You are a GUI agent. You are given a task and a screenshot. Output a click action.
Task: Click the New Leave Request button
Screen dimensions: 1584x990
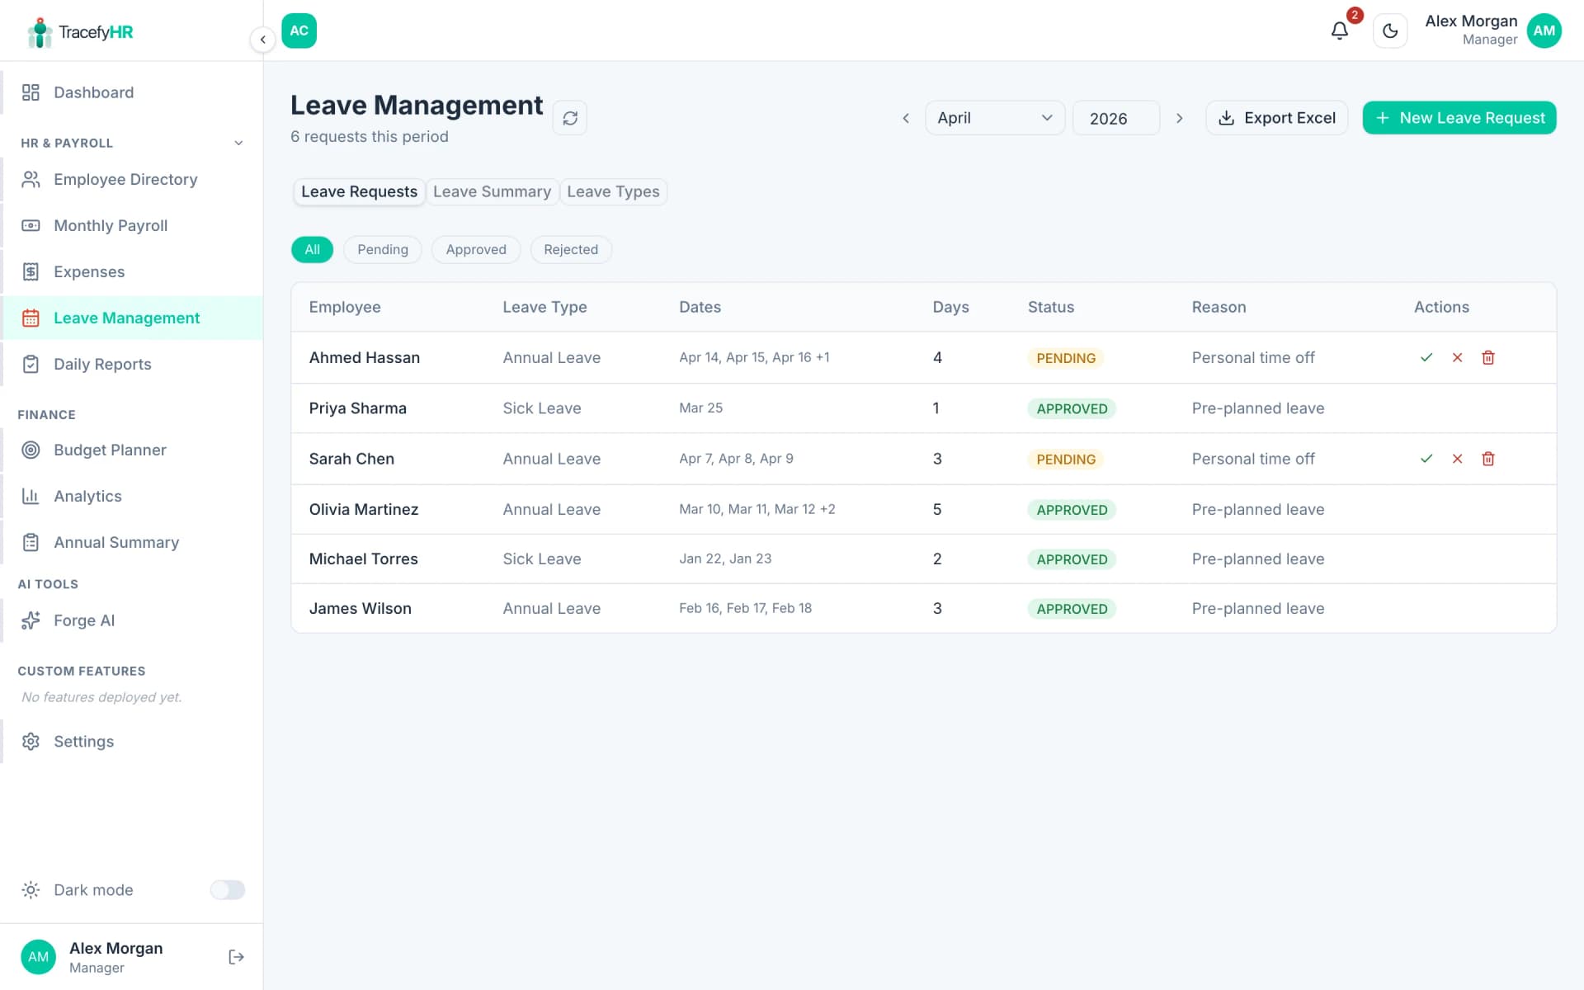point(1459,117)
